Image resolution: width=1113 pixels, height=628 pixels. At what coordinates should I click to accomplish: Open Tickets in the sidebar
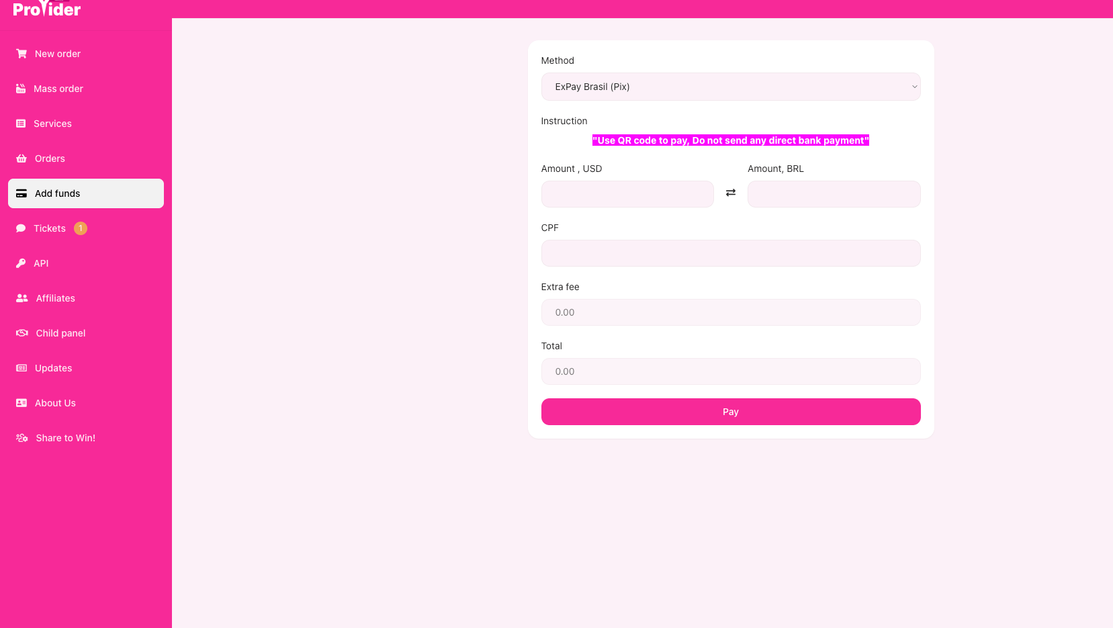[x=50, y=228]
